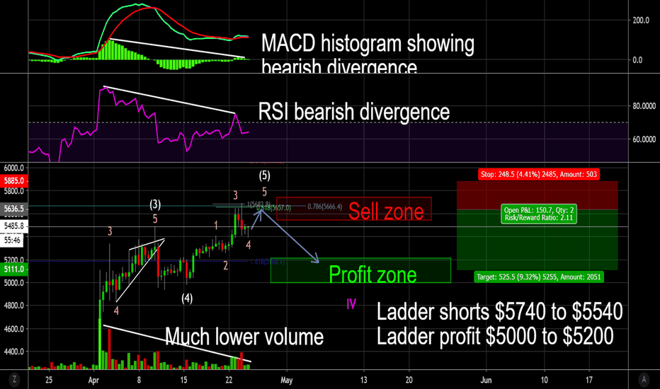Select the white (3) wave label
This screenshot has width=660, height=389.
[x=155, y=204]
